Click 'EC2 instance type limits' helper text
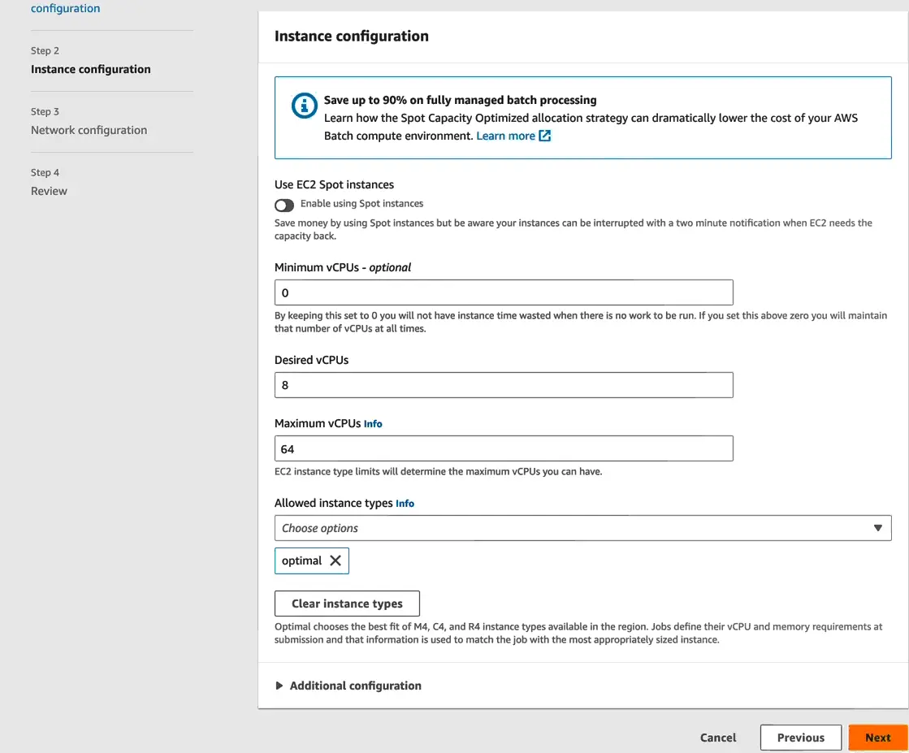This screenshot has width=909, height=753. pos(439,471)
